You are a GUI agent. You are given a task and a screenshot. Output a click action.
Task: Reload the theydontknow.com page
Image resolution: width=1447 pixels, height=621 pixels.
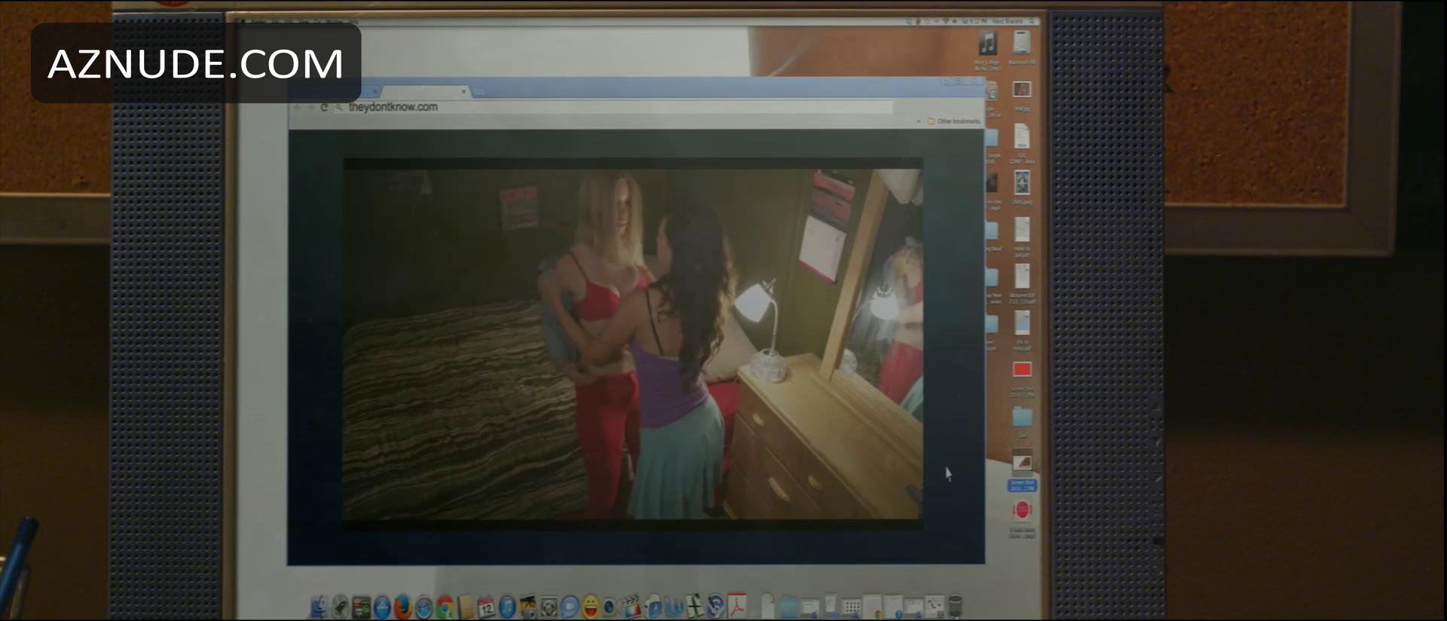pos(324,108)
